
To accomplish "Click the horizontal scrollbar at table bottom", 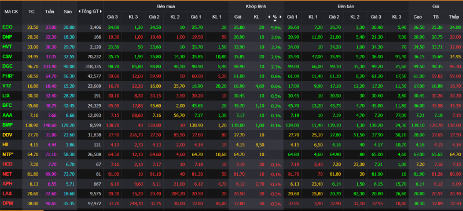I will coord(22,210).
